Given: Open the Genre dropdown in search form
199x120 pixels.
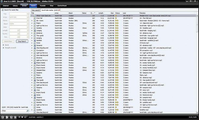Looking at the screenshot, I should coord(28,20).
